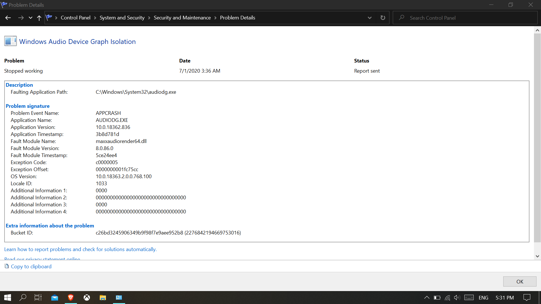This screenshot has width=541, height=304.
Task: Select the Bucket ID value
Action: point(168,233)
